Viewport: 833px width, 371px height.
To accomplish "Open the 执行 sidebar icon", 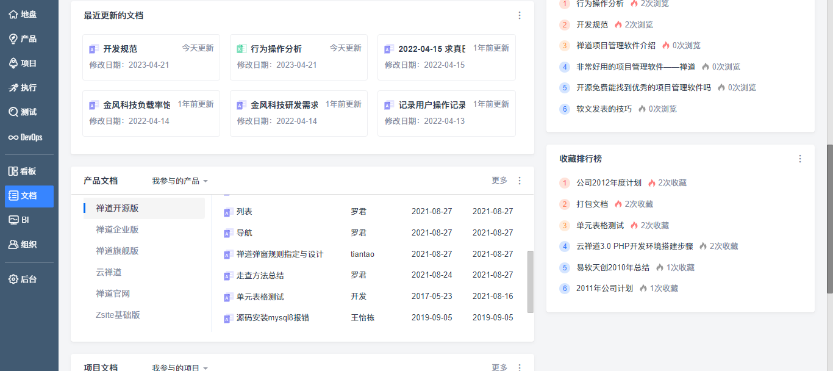I will click(29, 87).
